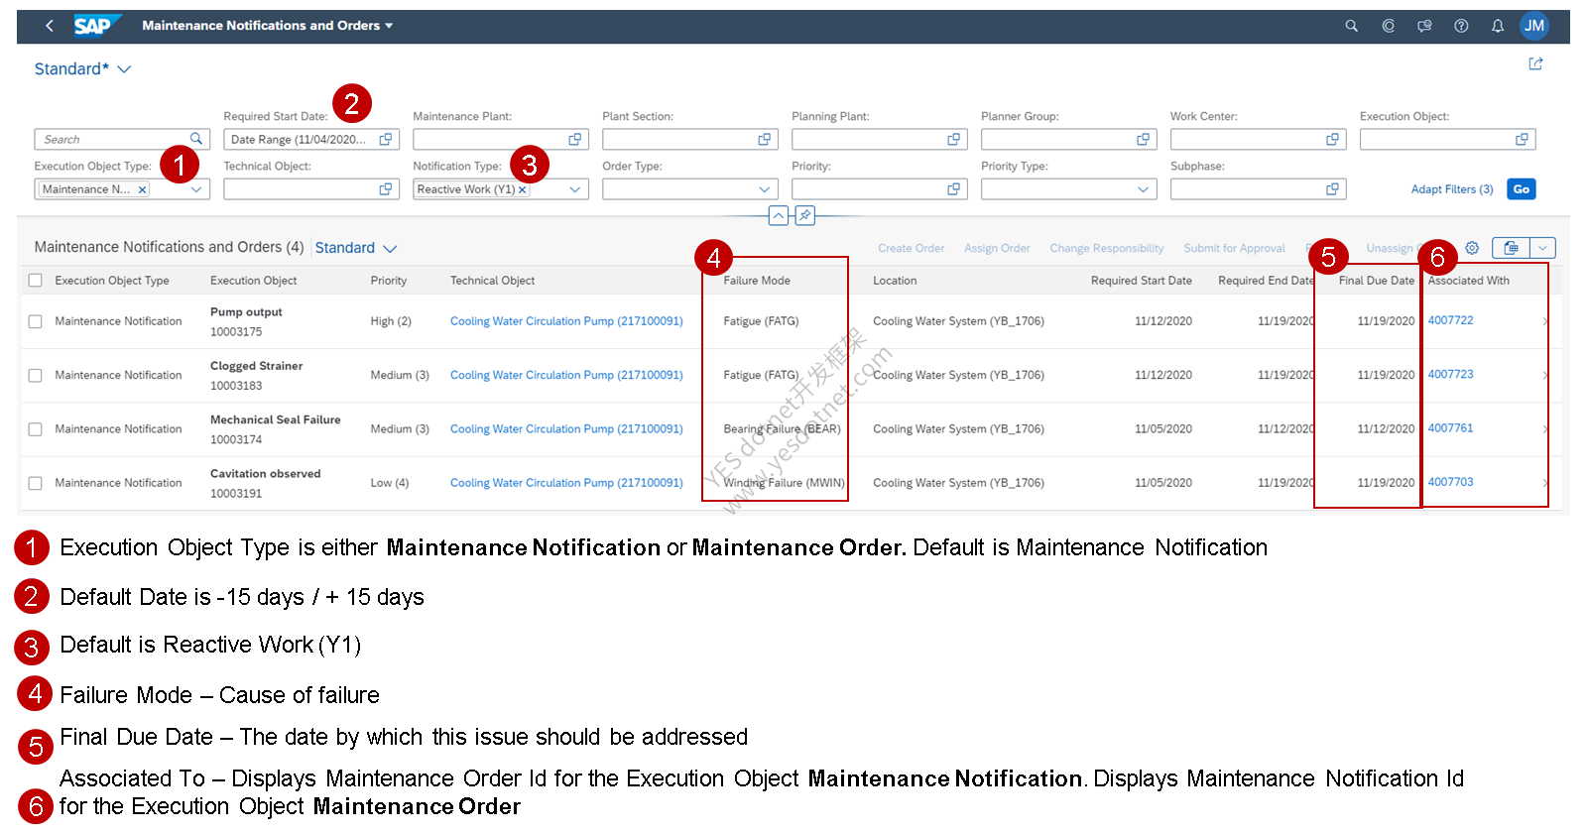Open the table Standard view dropdown
The image size is (1587, 834).
click(x=390, y=248)
